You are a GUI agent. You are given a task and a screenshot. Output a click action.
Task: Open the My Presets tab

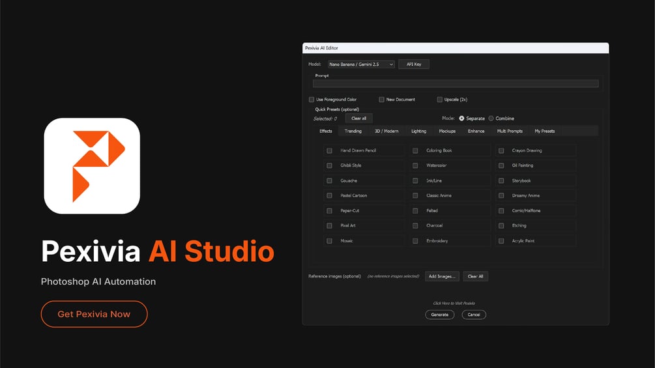point(545,131)
